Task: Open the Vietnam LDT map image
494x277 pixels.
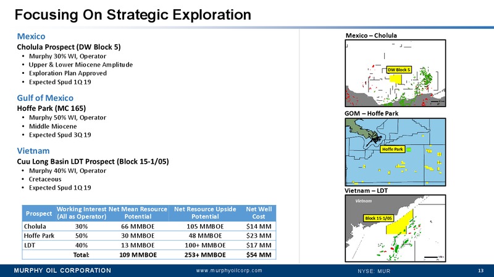Action: 395,228
